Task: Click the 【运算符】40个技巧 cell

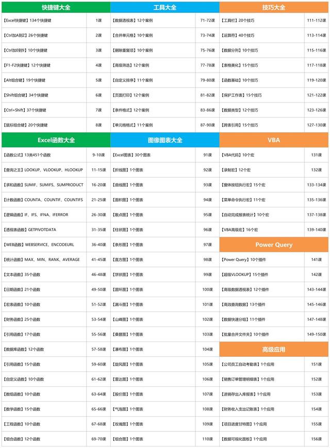Action: coord(262,36)
